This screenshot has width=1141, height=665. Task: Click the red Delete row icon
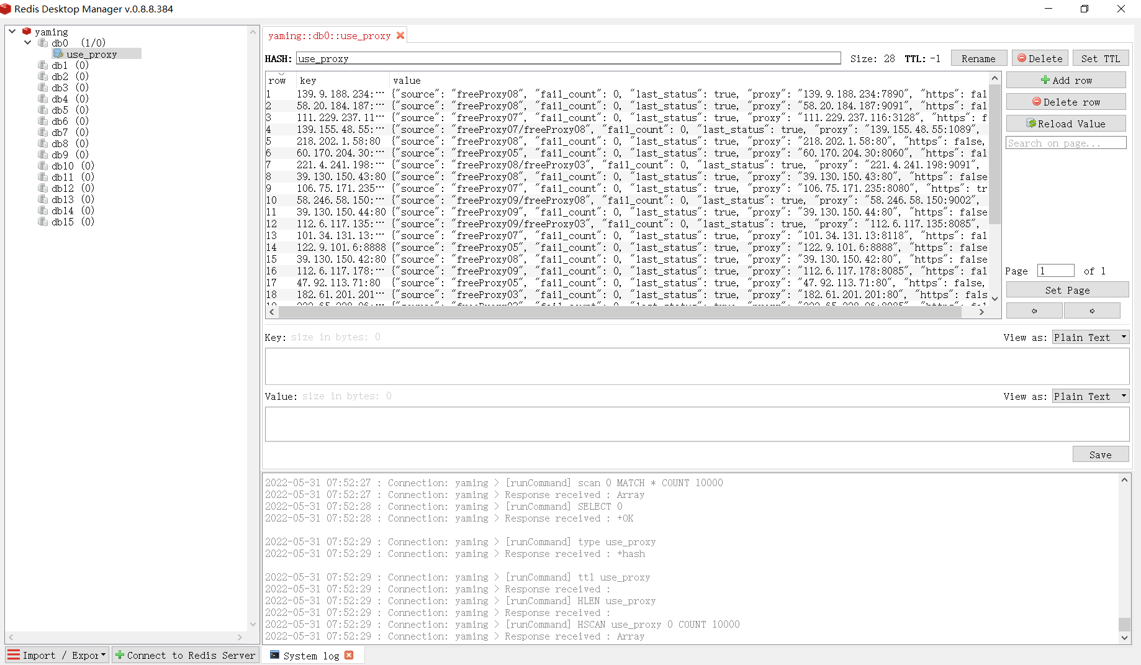point(1037,101)
